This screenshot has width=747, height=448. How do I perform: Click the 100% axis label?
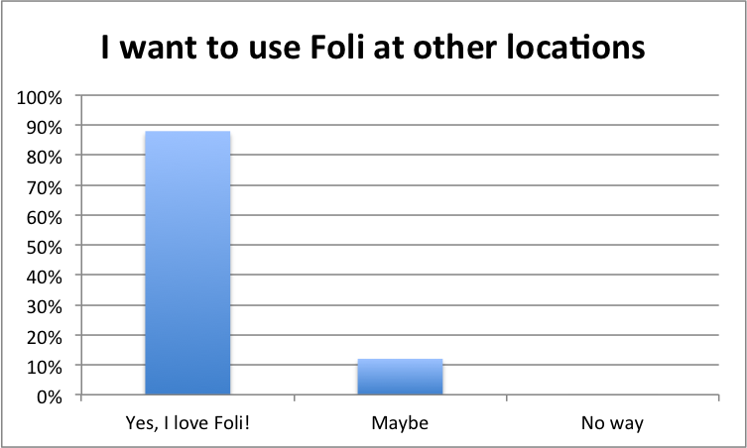pyautogui.click(x=40, y=98)
